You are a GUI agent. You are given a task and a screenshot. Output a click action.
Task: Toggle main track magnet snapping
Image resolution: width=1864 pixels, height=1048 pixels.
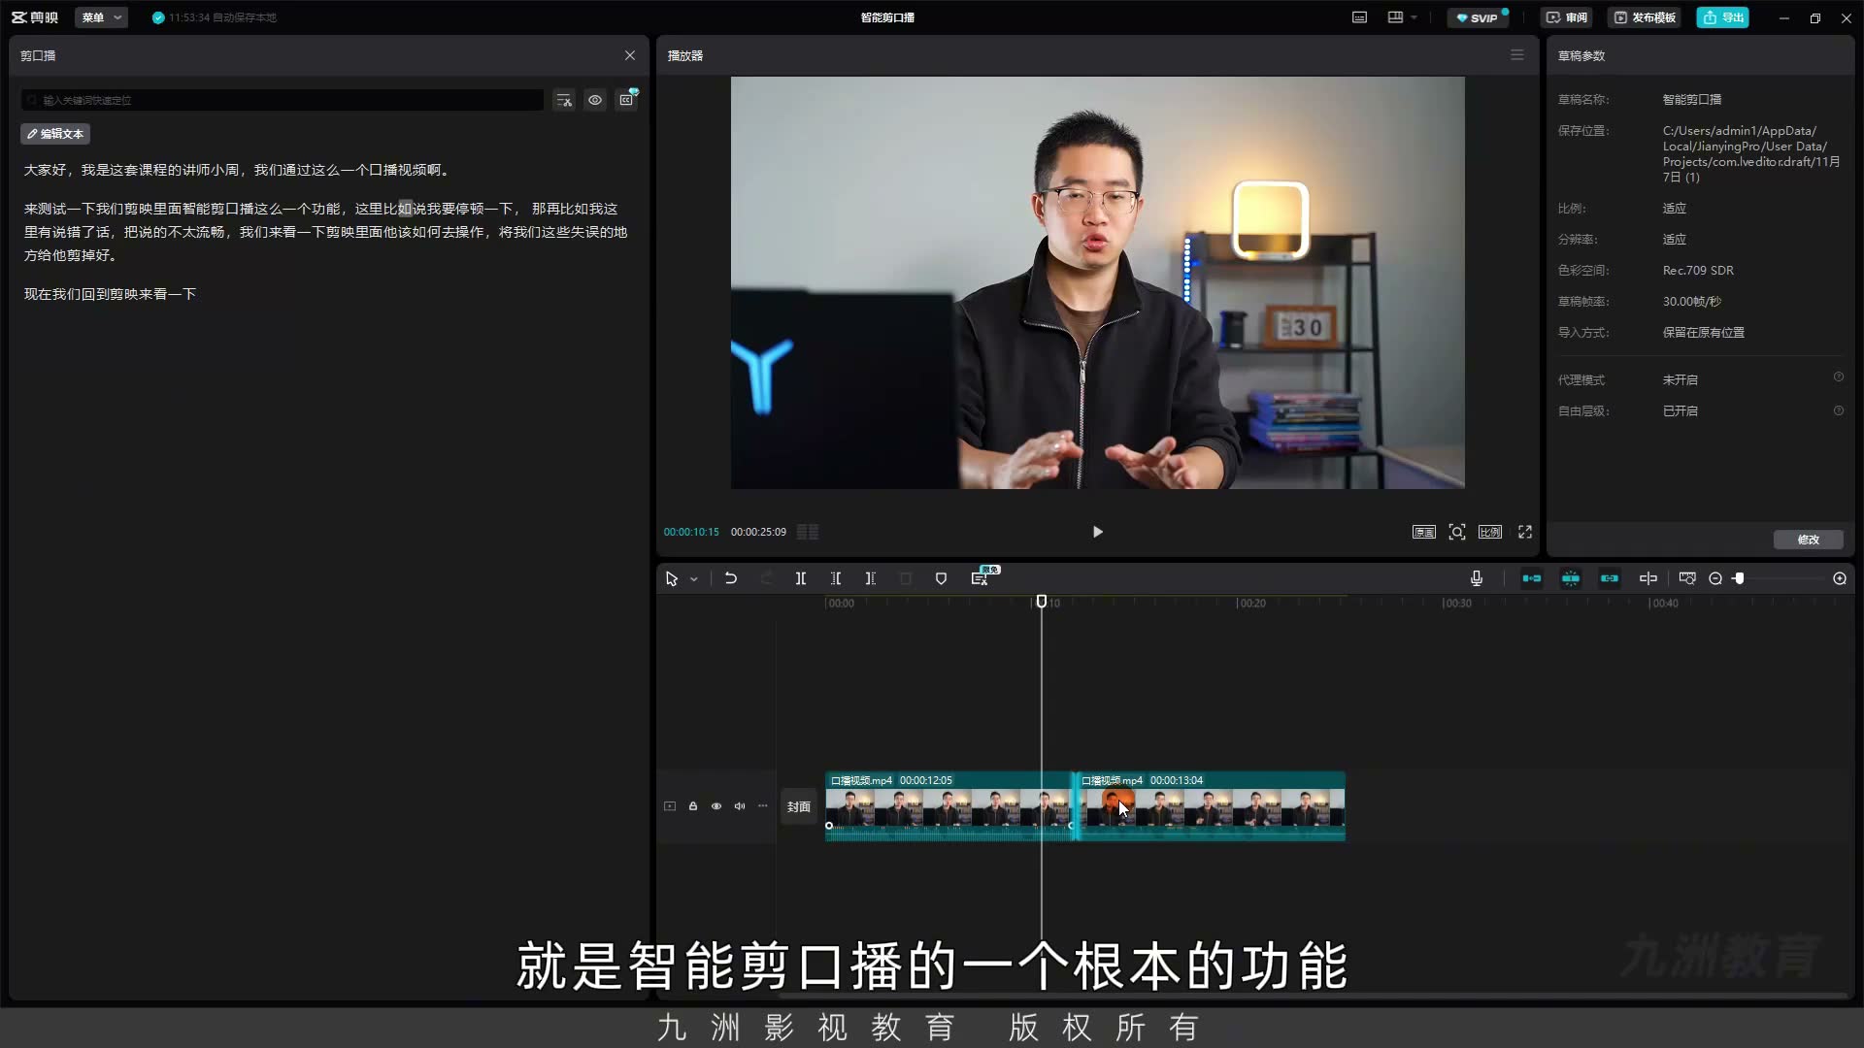click(x=1532, y=578)
